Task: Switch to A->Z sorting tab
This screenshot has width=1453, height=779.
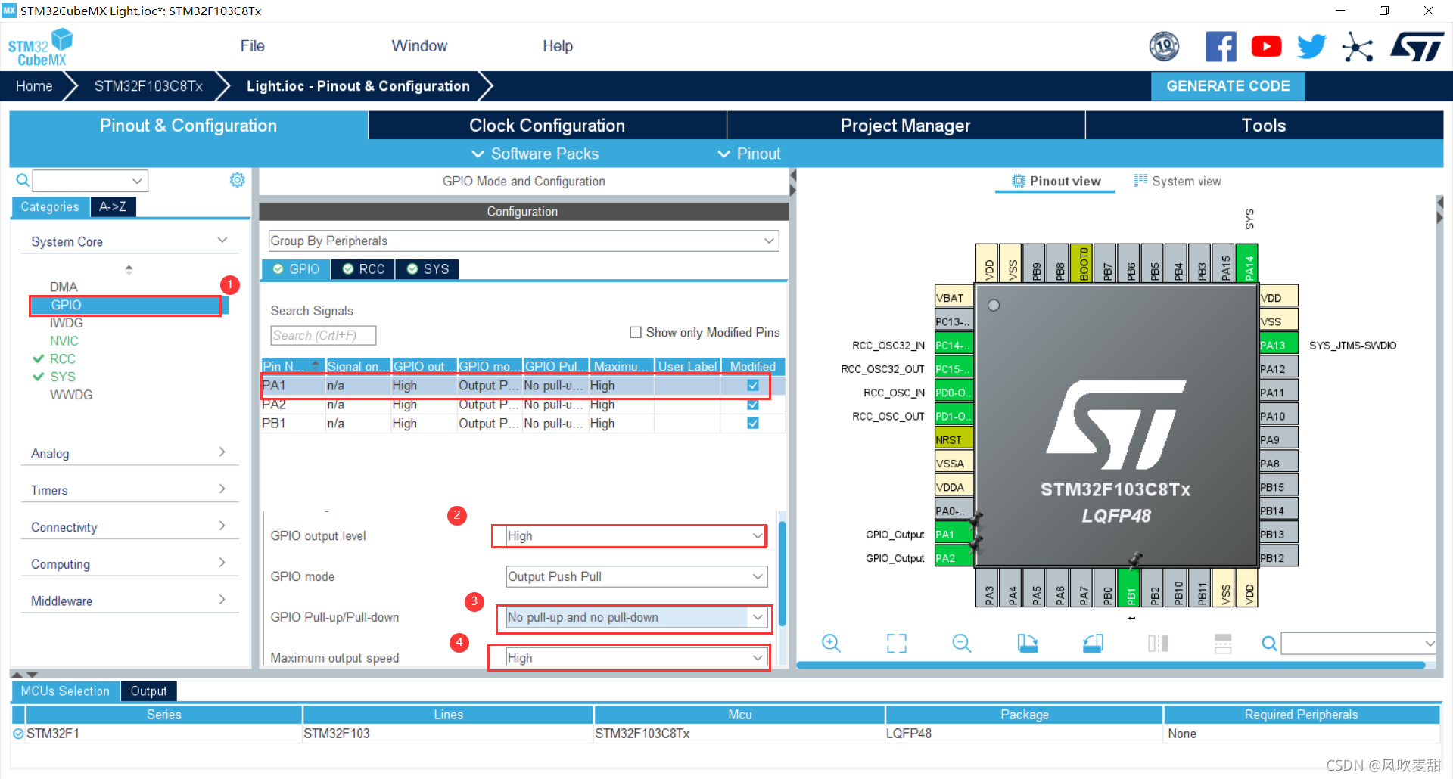Action: coord(113,206)
